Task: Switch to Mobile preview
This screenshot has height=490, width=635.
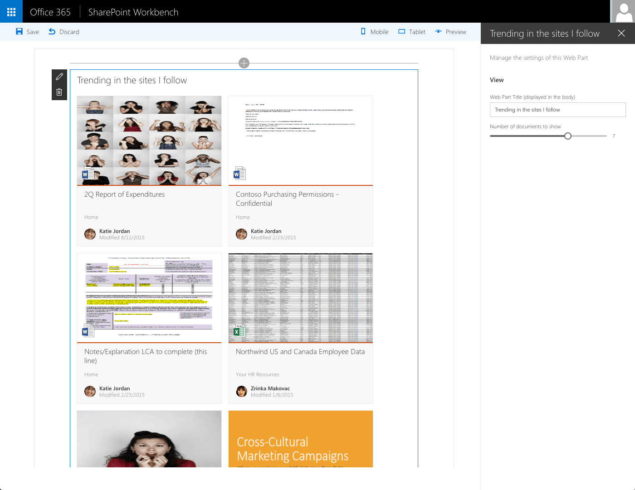Action: [375, 32]
